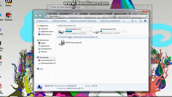Open Local Disk (D:) drive icon
Image resolution: width=172 pixels, height=97 pixels.
(x=96, y=32)
